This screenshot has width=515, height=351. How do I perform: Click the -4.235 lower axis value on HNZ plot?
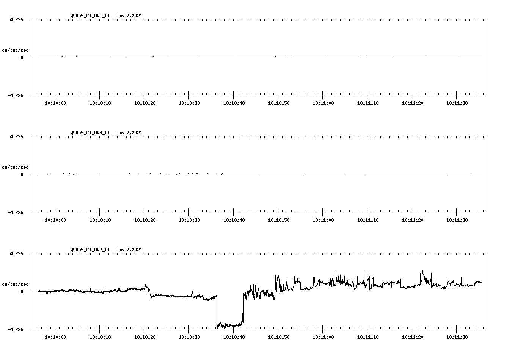point(15,330)
